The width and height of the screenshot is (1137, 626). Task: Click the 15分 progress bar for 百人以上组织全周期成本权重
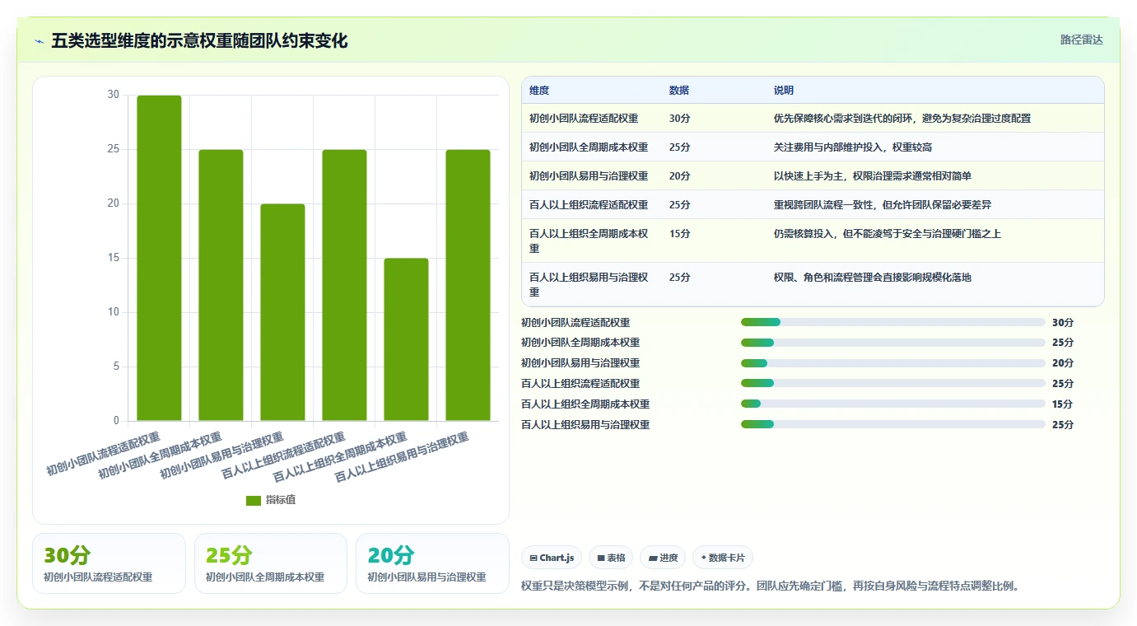coord(893,404)
